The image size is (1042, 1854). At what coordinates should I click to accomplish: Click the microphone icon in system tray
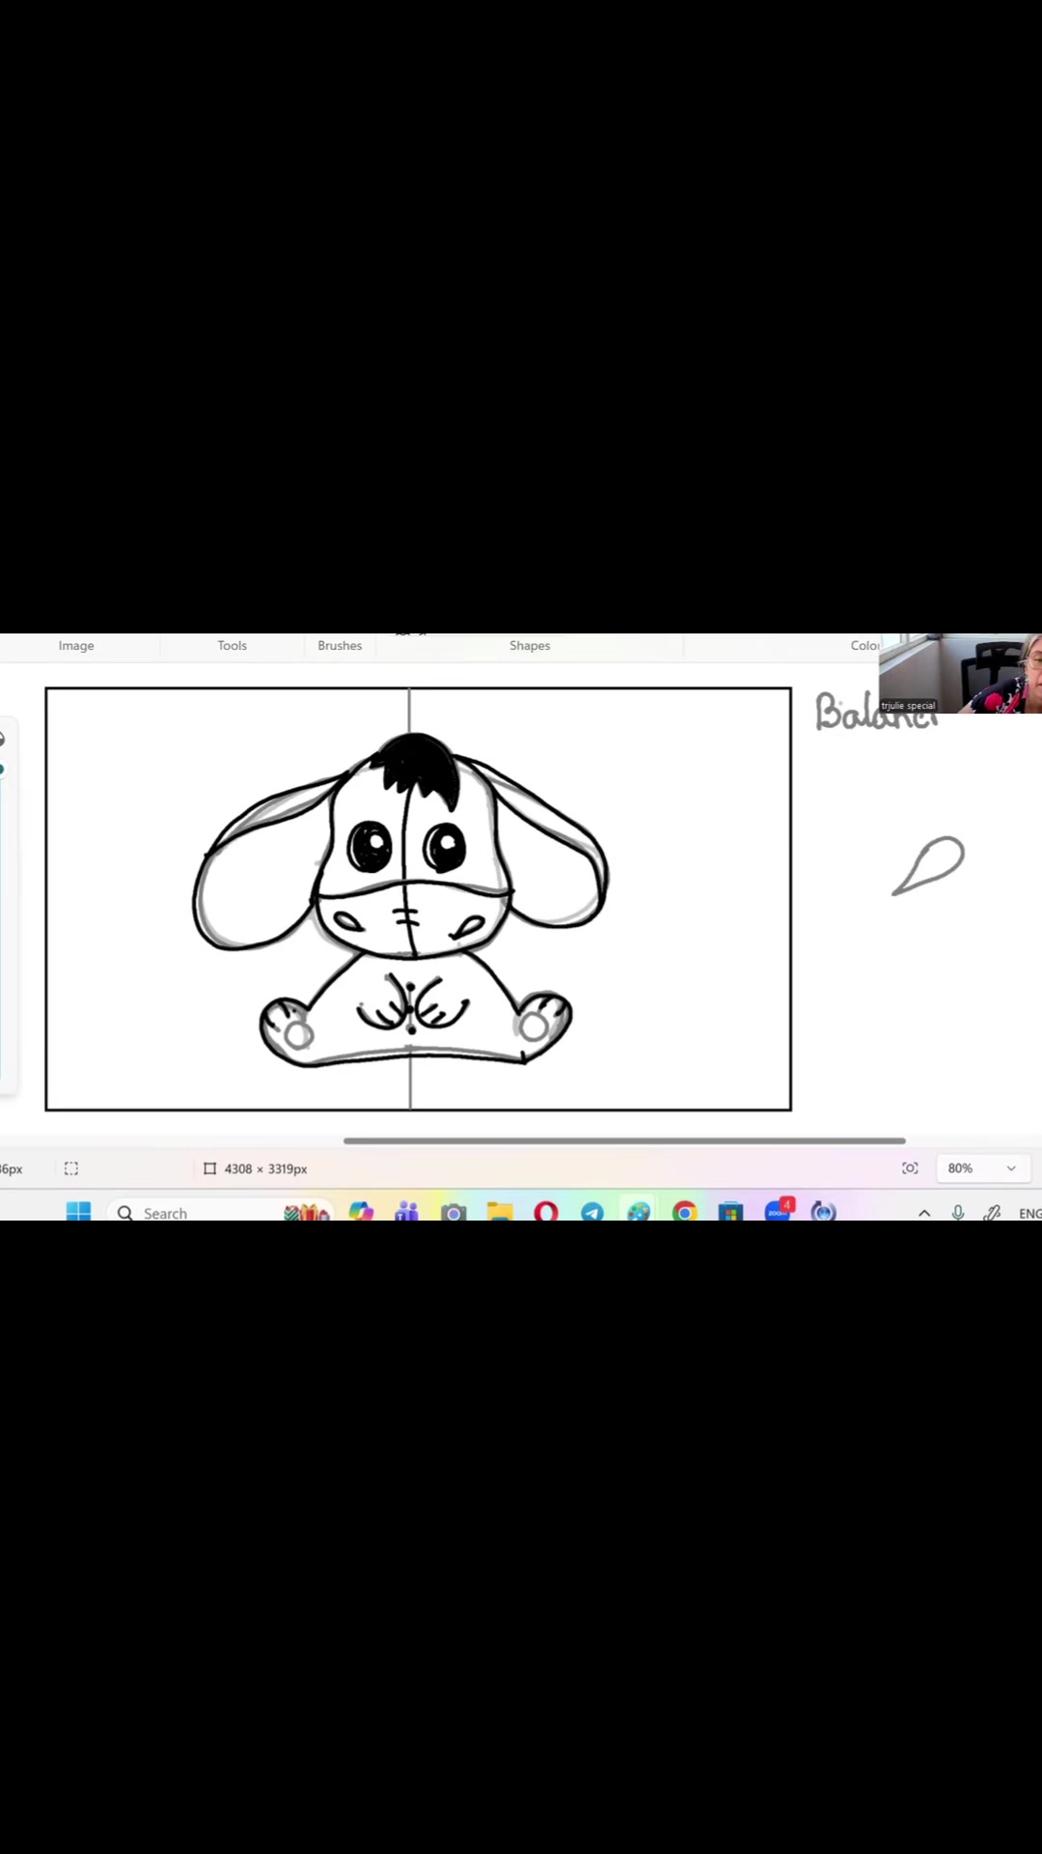(958, 1213)
